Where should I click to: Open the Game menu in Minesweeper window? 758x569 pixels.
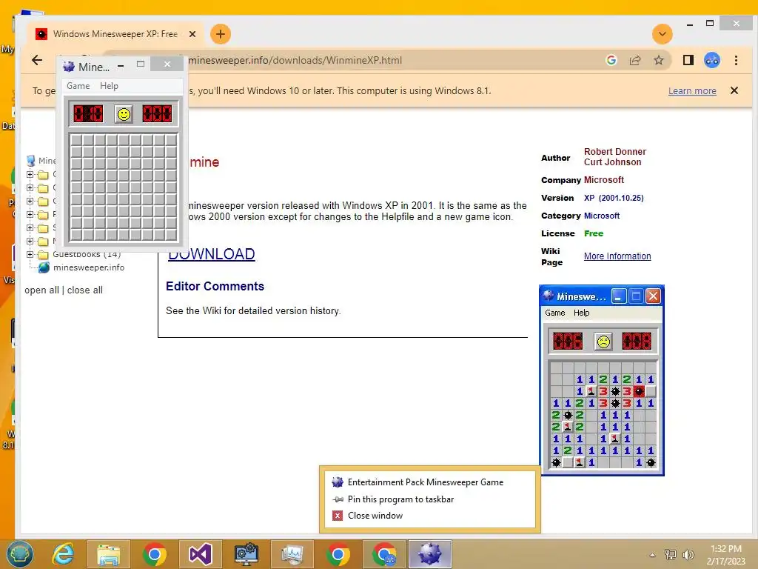click(x=78, y=86)
